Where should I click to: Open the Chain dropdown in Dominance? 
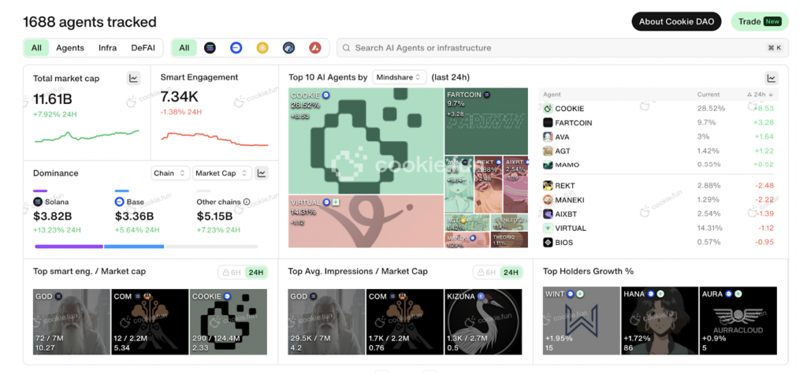pos(170,173)
